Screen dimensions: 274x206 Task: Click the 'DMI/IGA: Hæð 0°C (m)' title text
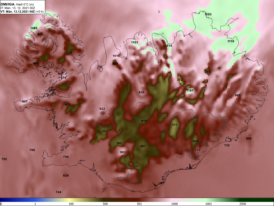click(x=17, y=4)
